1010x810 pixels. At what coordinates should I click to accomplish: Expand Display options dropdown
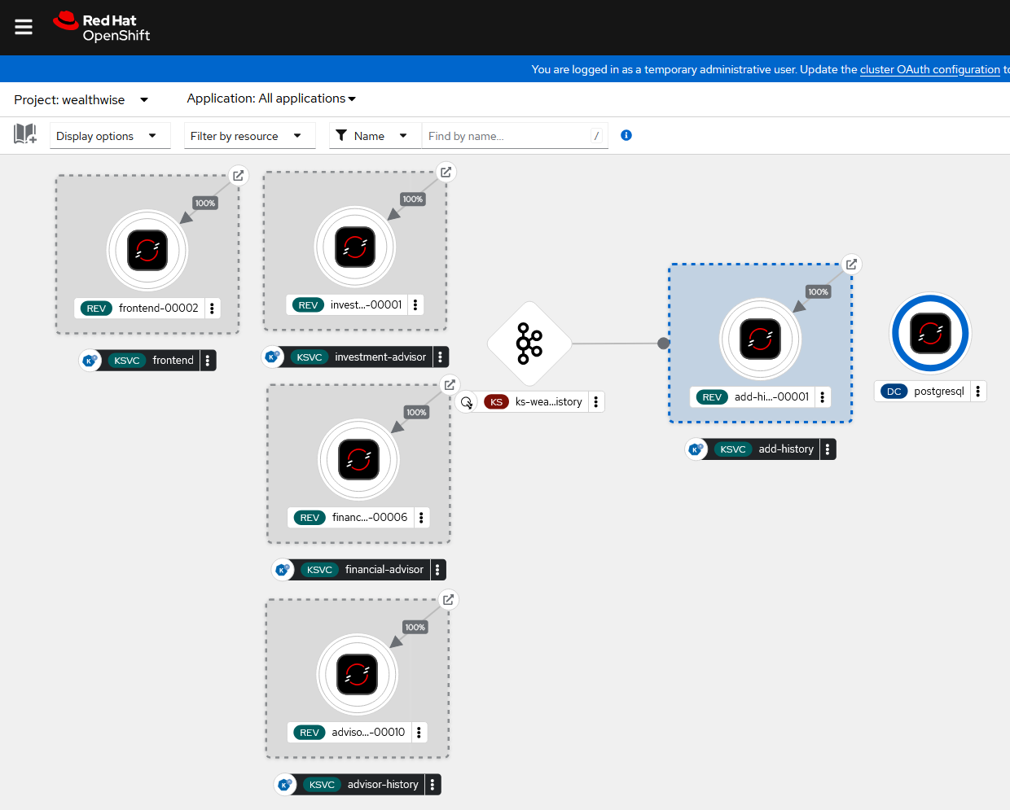[x=110, y=136]
